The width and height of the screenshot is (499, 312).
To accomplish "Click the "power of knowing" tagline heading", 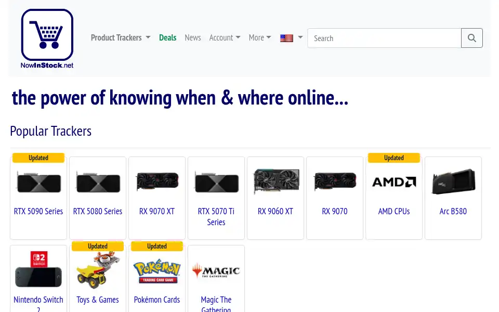I will pyautogui.click(x=180, y=97).
